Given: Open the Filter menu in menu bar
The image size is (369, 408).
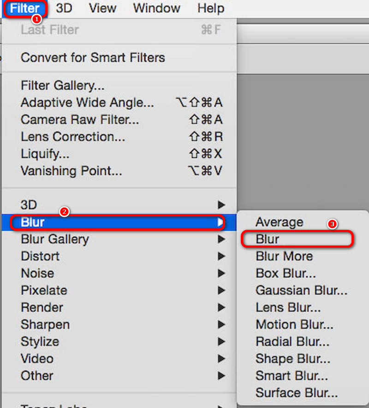Looking at the screenshot, I should pyautogui.click(x=24, y=8).
